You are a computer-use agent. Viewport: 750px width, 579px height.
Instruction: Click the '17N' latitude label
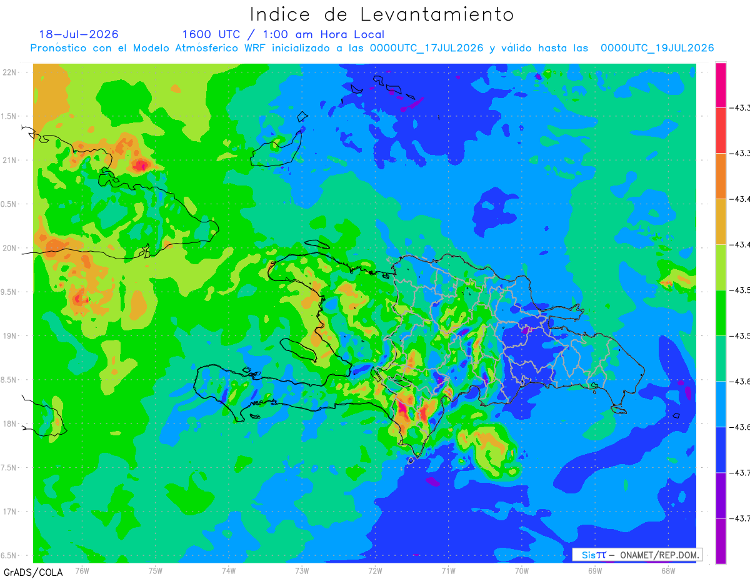10,512
